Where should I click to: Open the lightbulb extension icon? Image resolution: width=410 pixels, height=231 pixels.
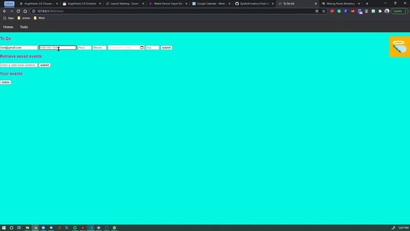pos(366,12)
